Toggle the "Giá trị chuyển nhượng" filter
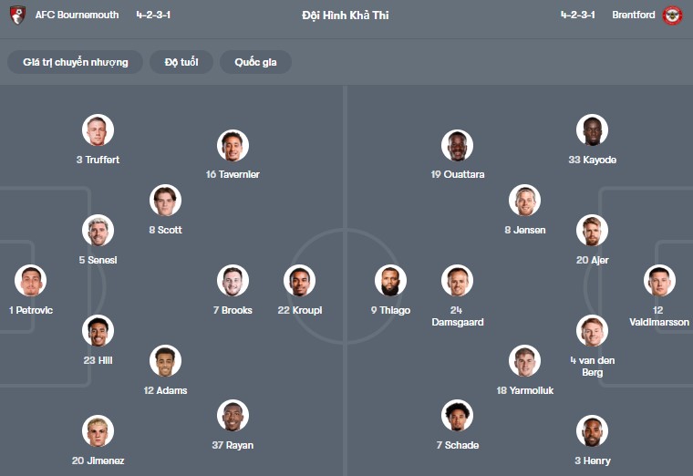 point(76,62)
